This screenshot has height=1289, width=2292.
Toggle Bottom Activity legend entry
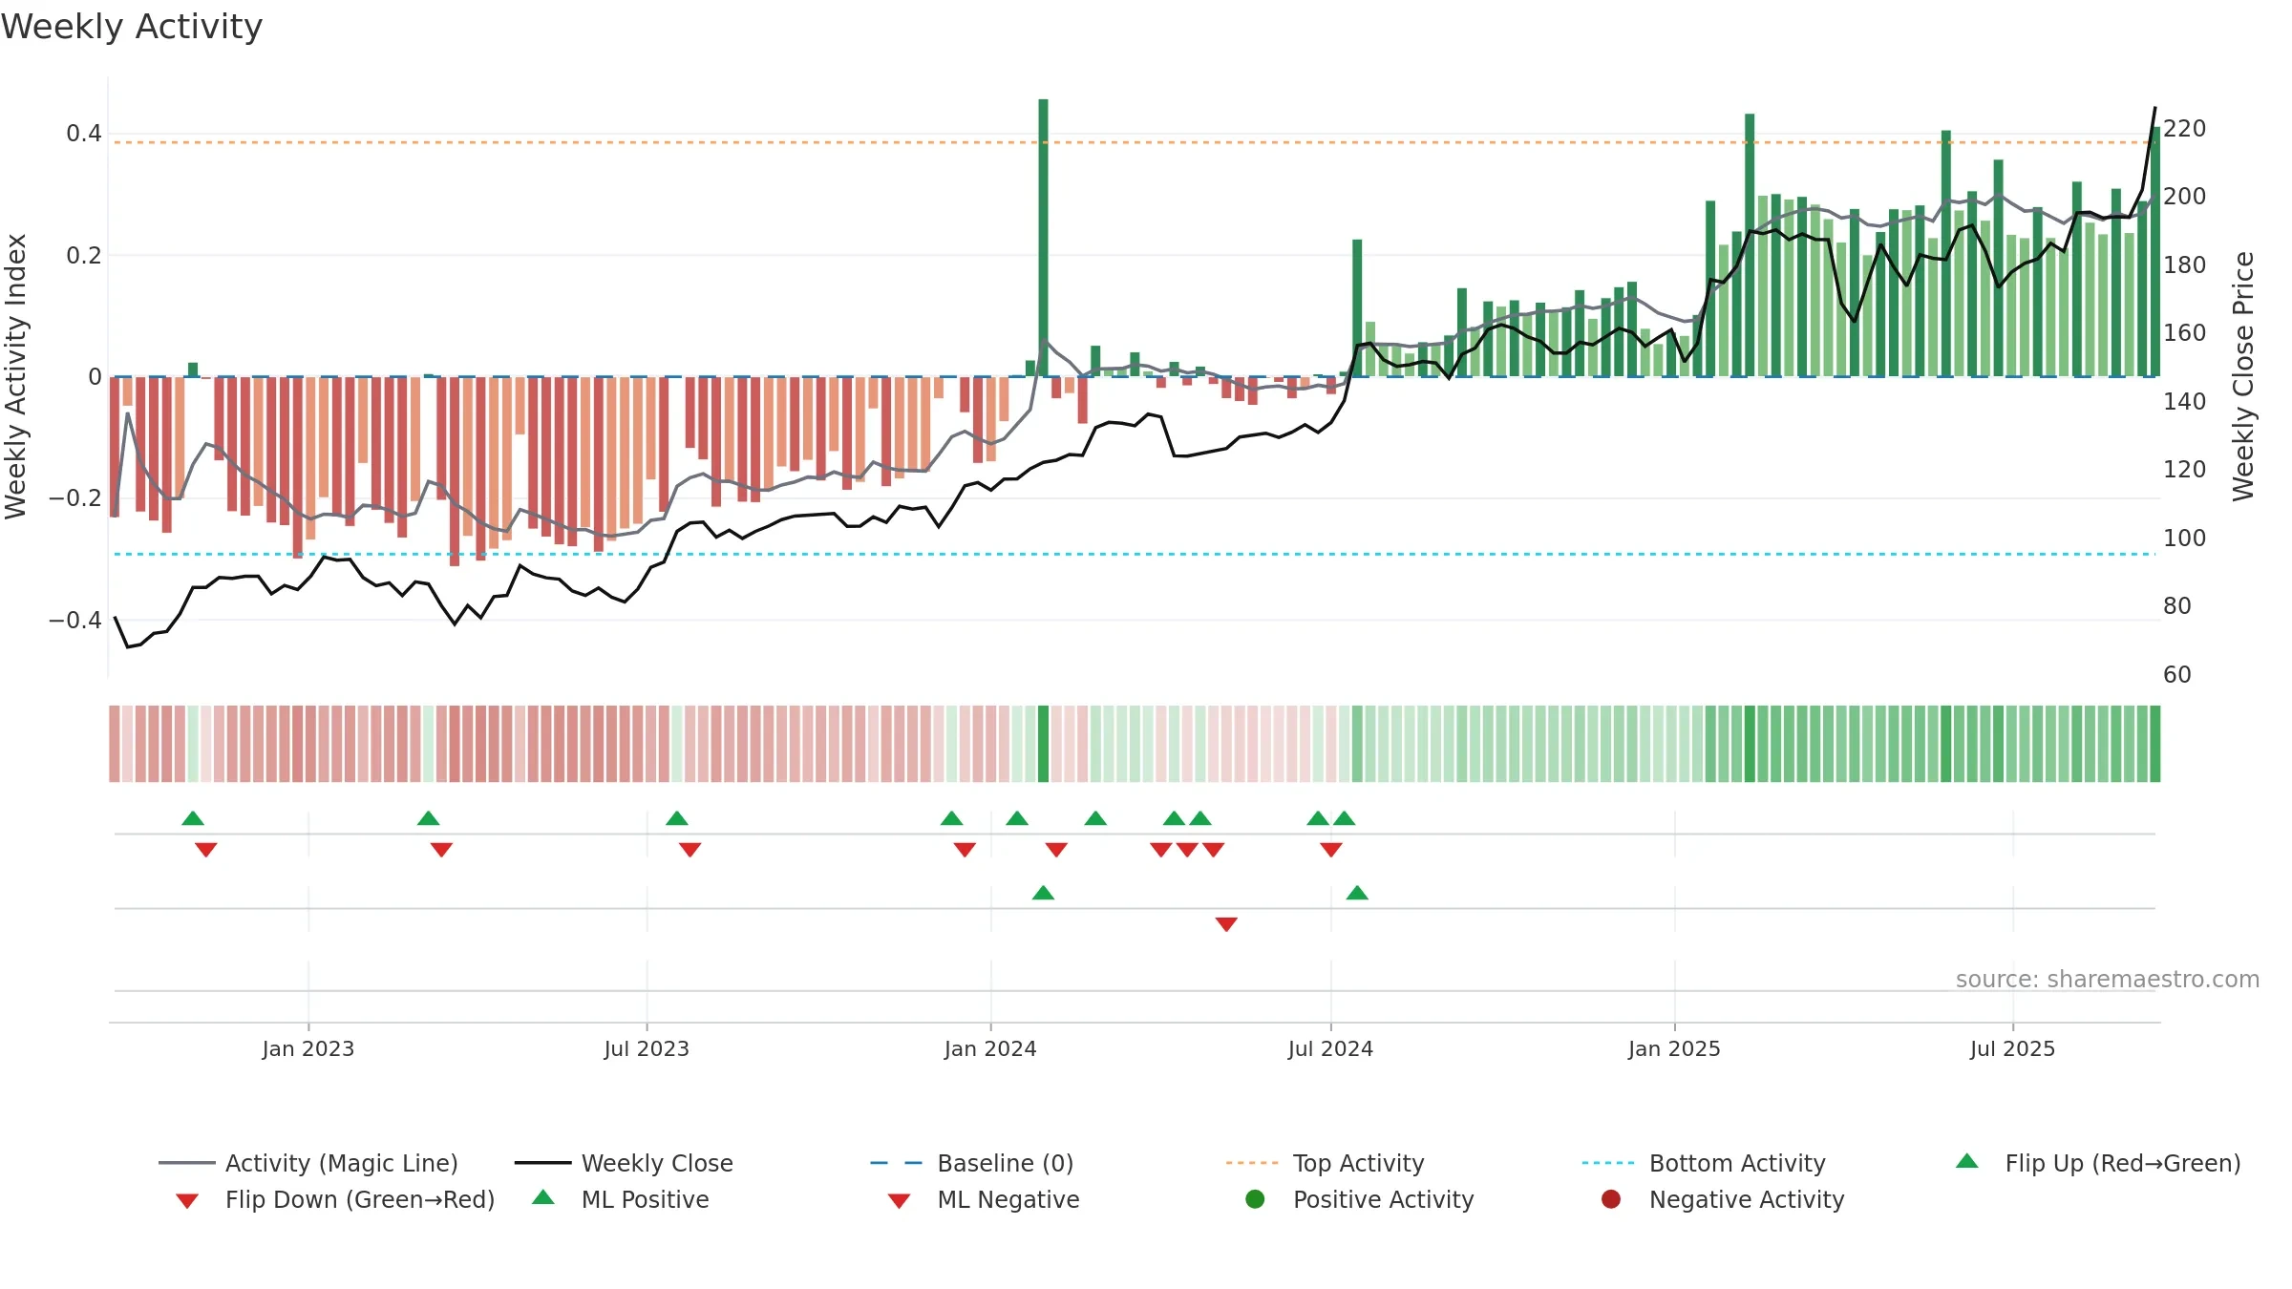(x=1704, y=1163)
